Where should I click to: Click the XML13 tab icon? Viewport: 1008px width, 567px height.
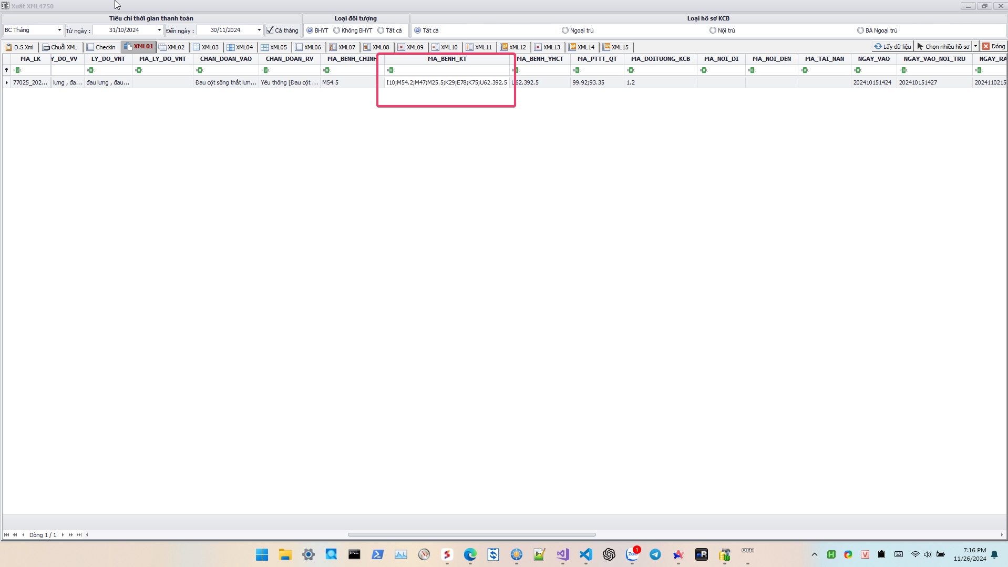point(538,47)
